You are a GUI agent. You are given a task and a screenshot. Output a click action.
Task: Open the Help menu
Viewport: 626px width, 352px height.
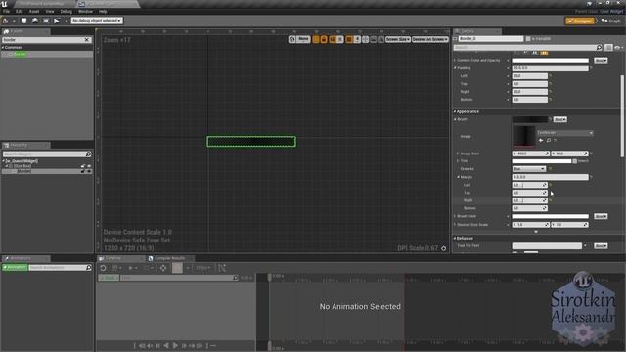[103, 11]
